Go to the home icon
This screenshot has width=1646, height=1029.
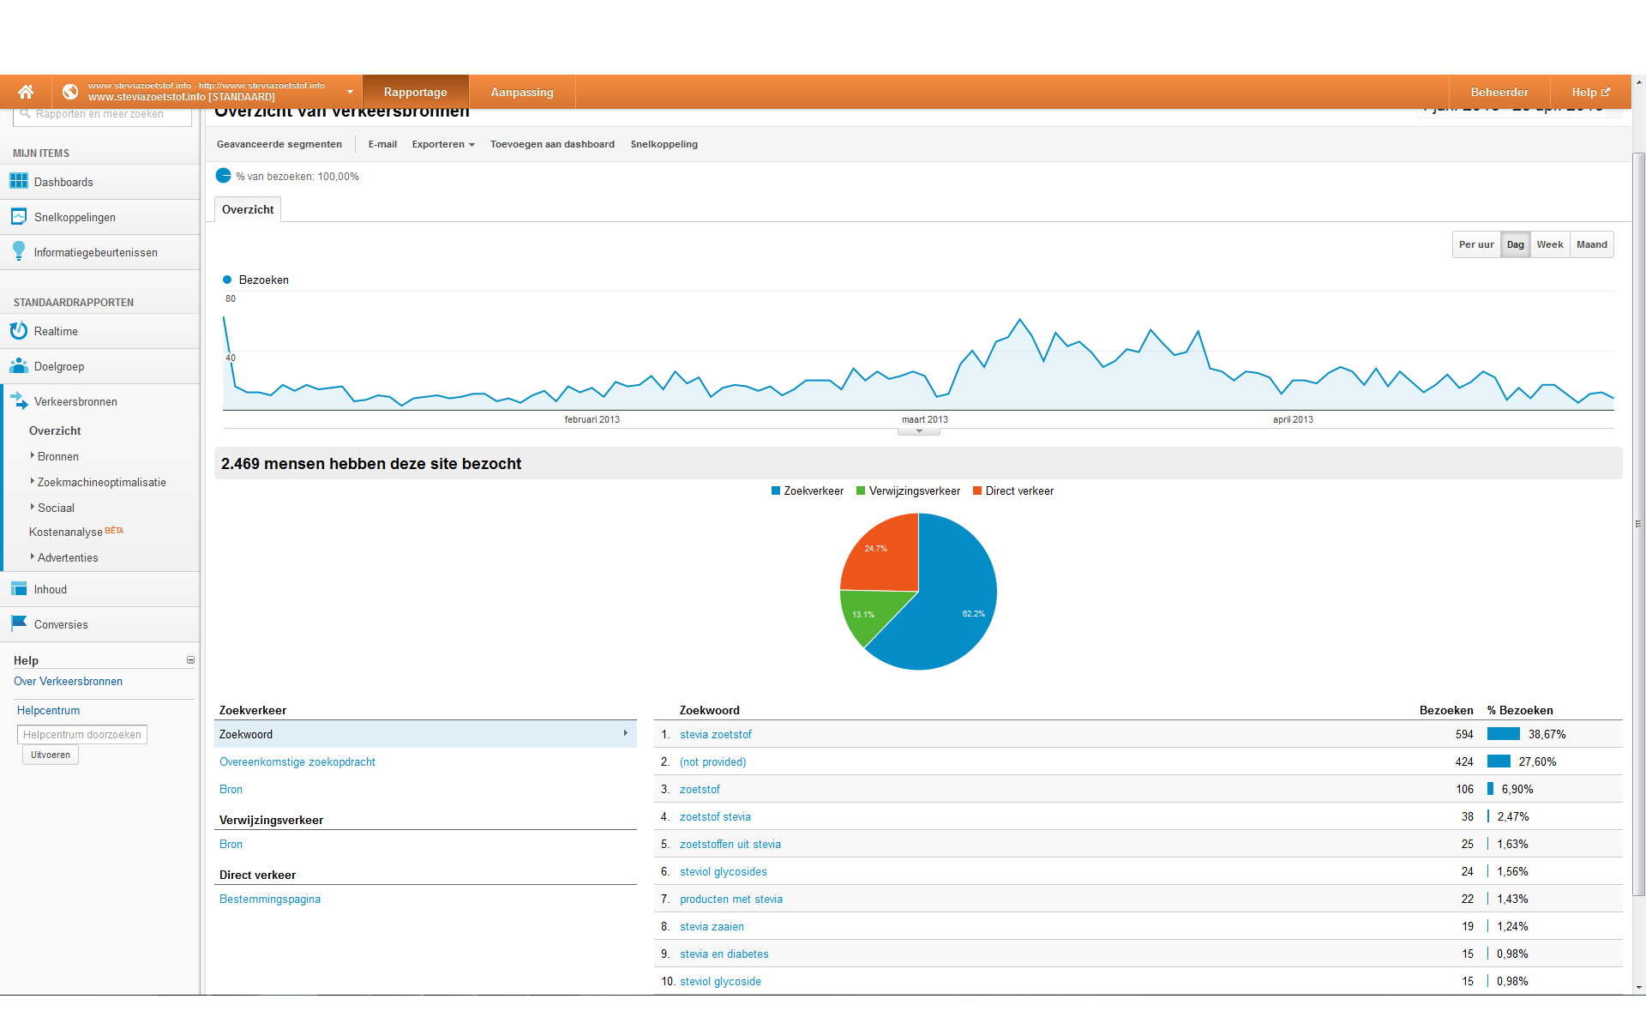coord(26,92)
